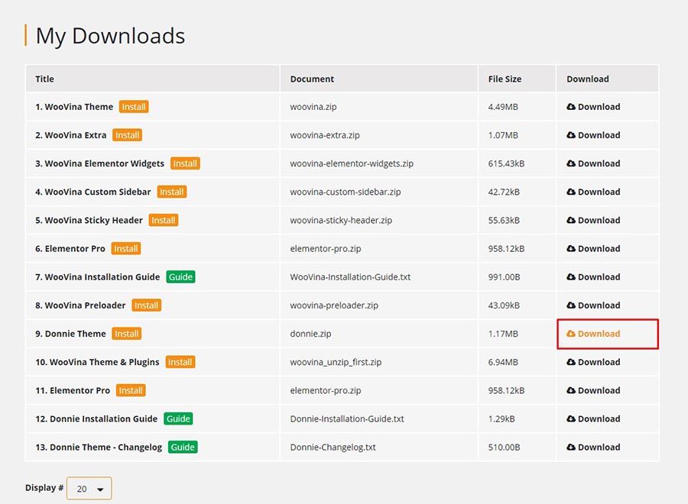The height and width of the screenshot is (504, 688).
Task: Click the Install badge next to WooVina Theme
Action: (x=134, y=106)
